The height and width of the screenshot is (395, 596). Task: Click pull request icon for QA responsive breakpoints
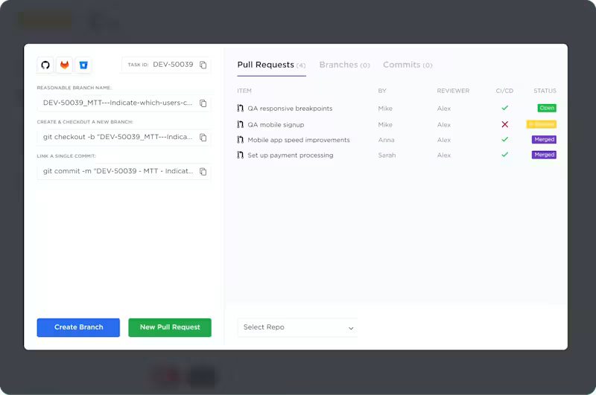(x=240, y=109)
